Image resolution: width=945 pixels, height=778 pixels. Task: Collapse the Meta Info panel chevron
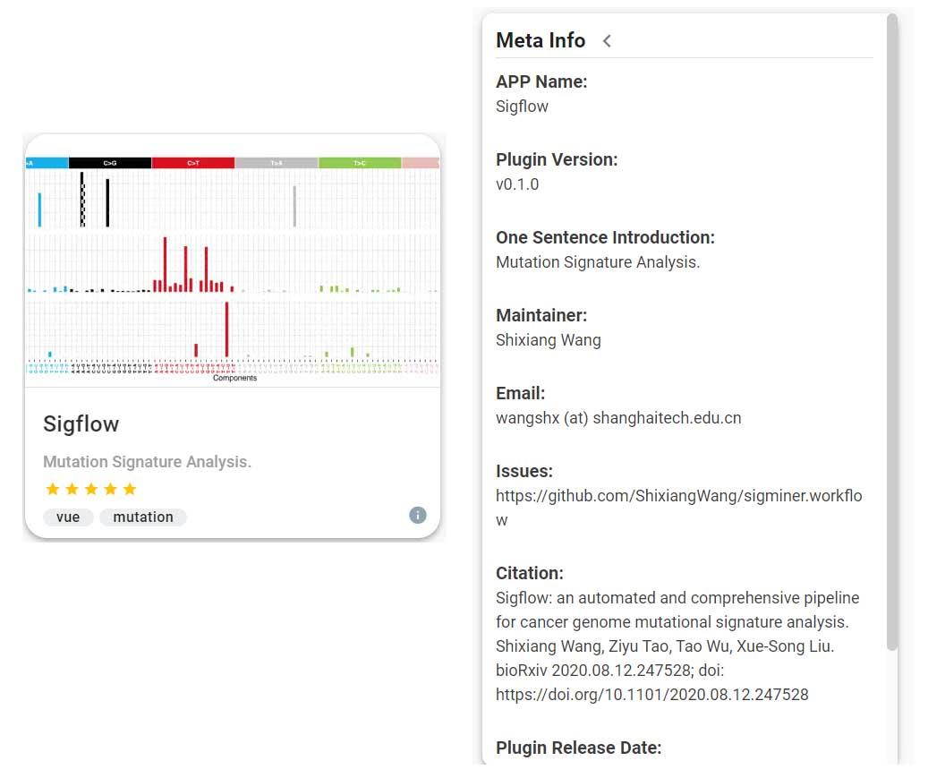pos(607,41)
